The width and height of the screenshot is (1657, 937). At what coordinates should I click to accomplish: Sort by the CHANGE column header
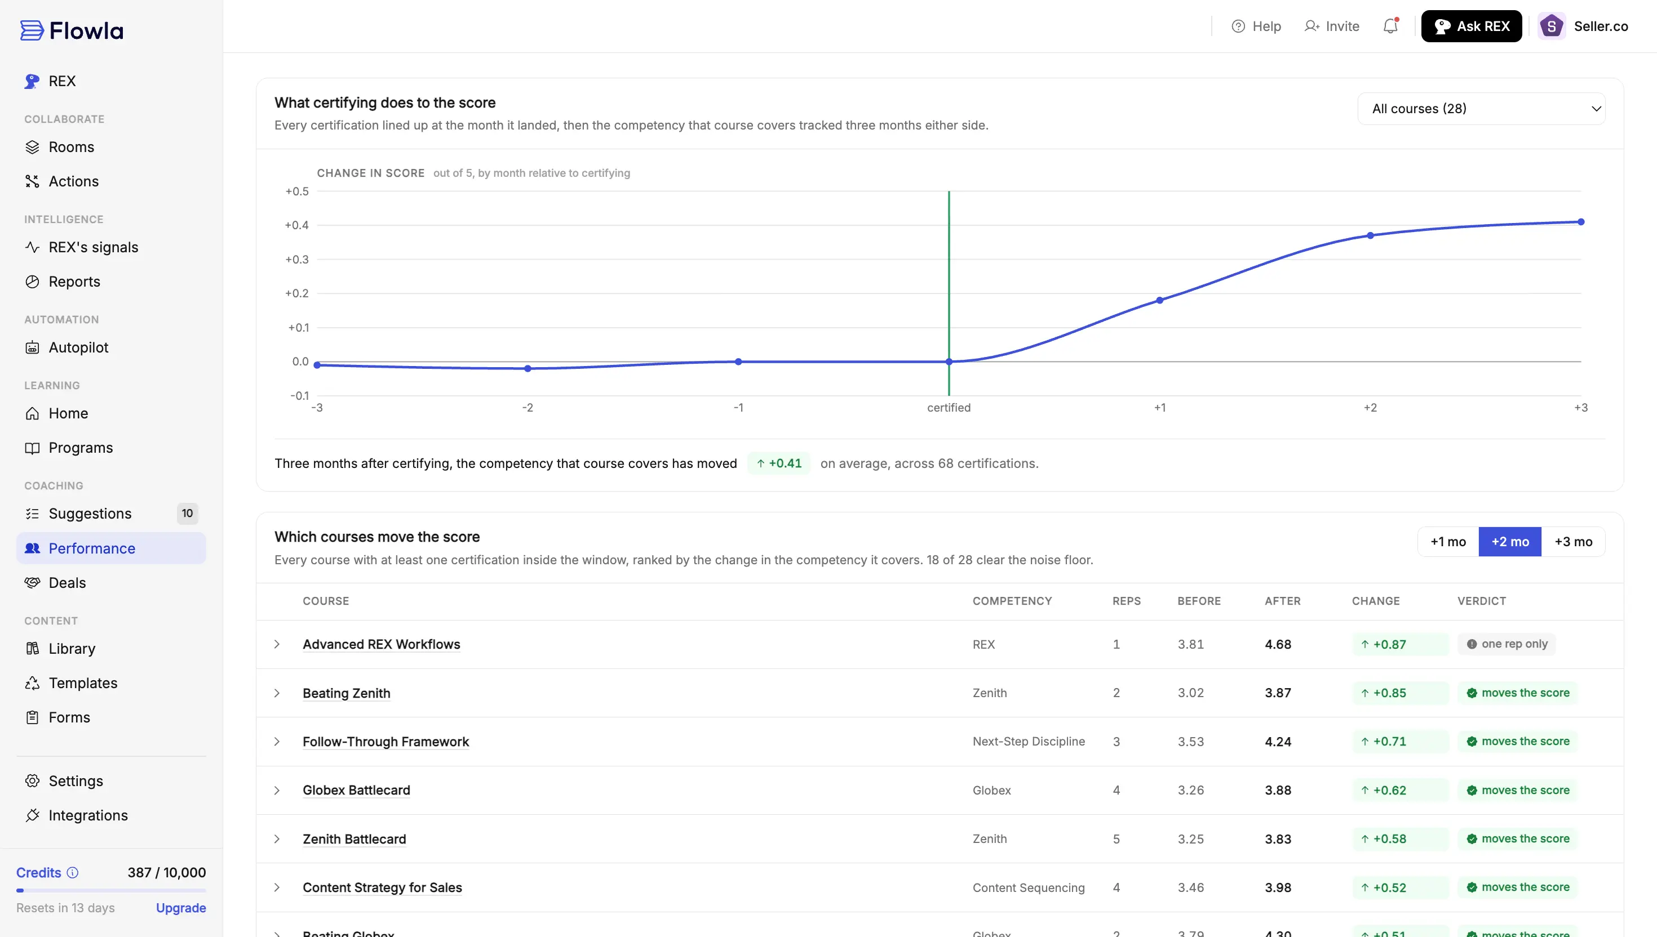(1376, 601)
